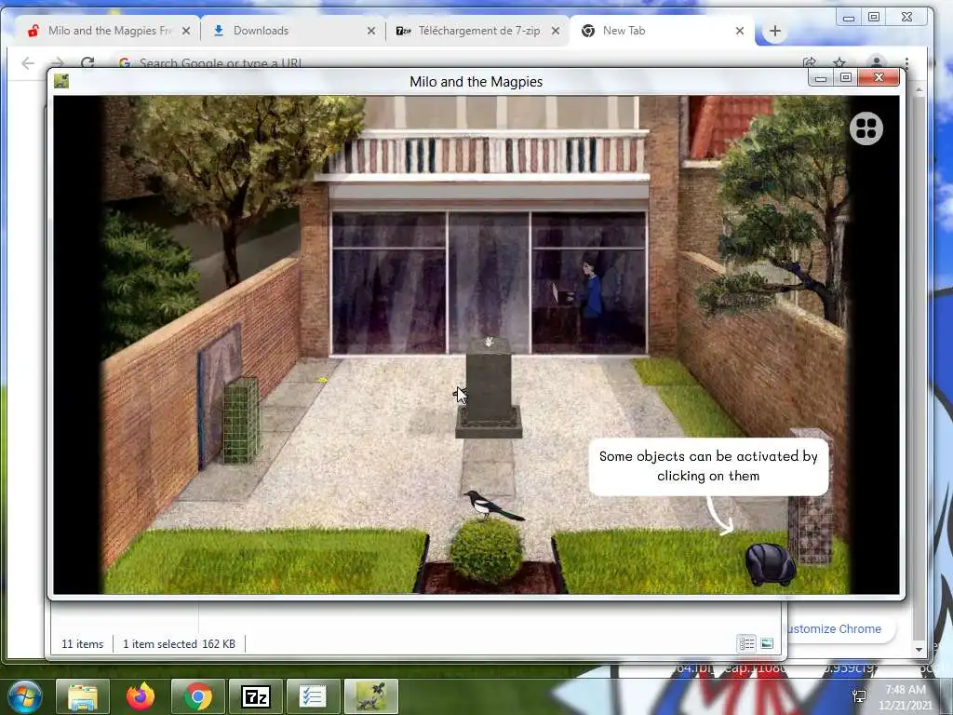Switch Explorer to details view icon
This screenshot has height=715, width=953.
[x=746, y=643]
